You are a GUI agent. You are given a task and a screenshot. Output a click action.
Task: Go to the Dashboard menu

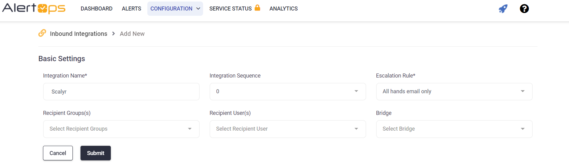pos(97,9)
